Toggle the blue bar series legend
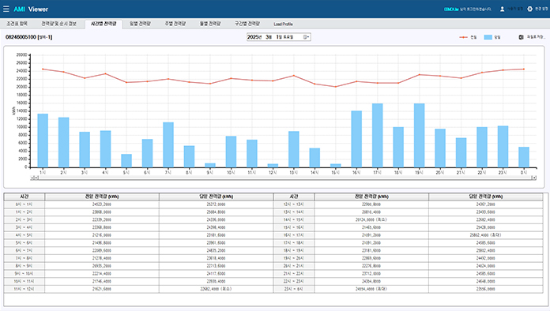This screenshot has width=550, height=311. pyautogui.click(x=492, y=37)
